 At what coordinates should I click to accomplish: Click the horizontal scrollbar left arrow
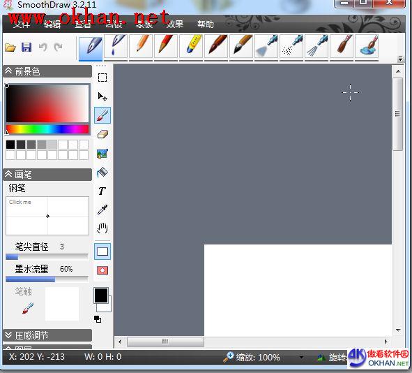(x=120, y=342)
